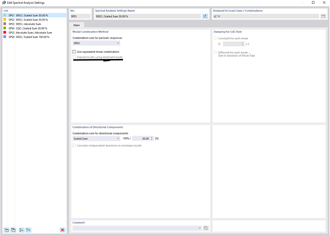Delete selected setting with red X icon

(62, 230)
